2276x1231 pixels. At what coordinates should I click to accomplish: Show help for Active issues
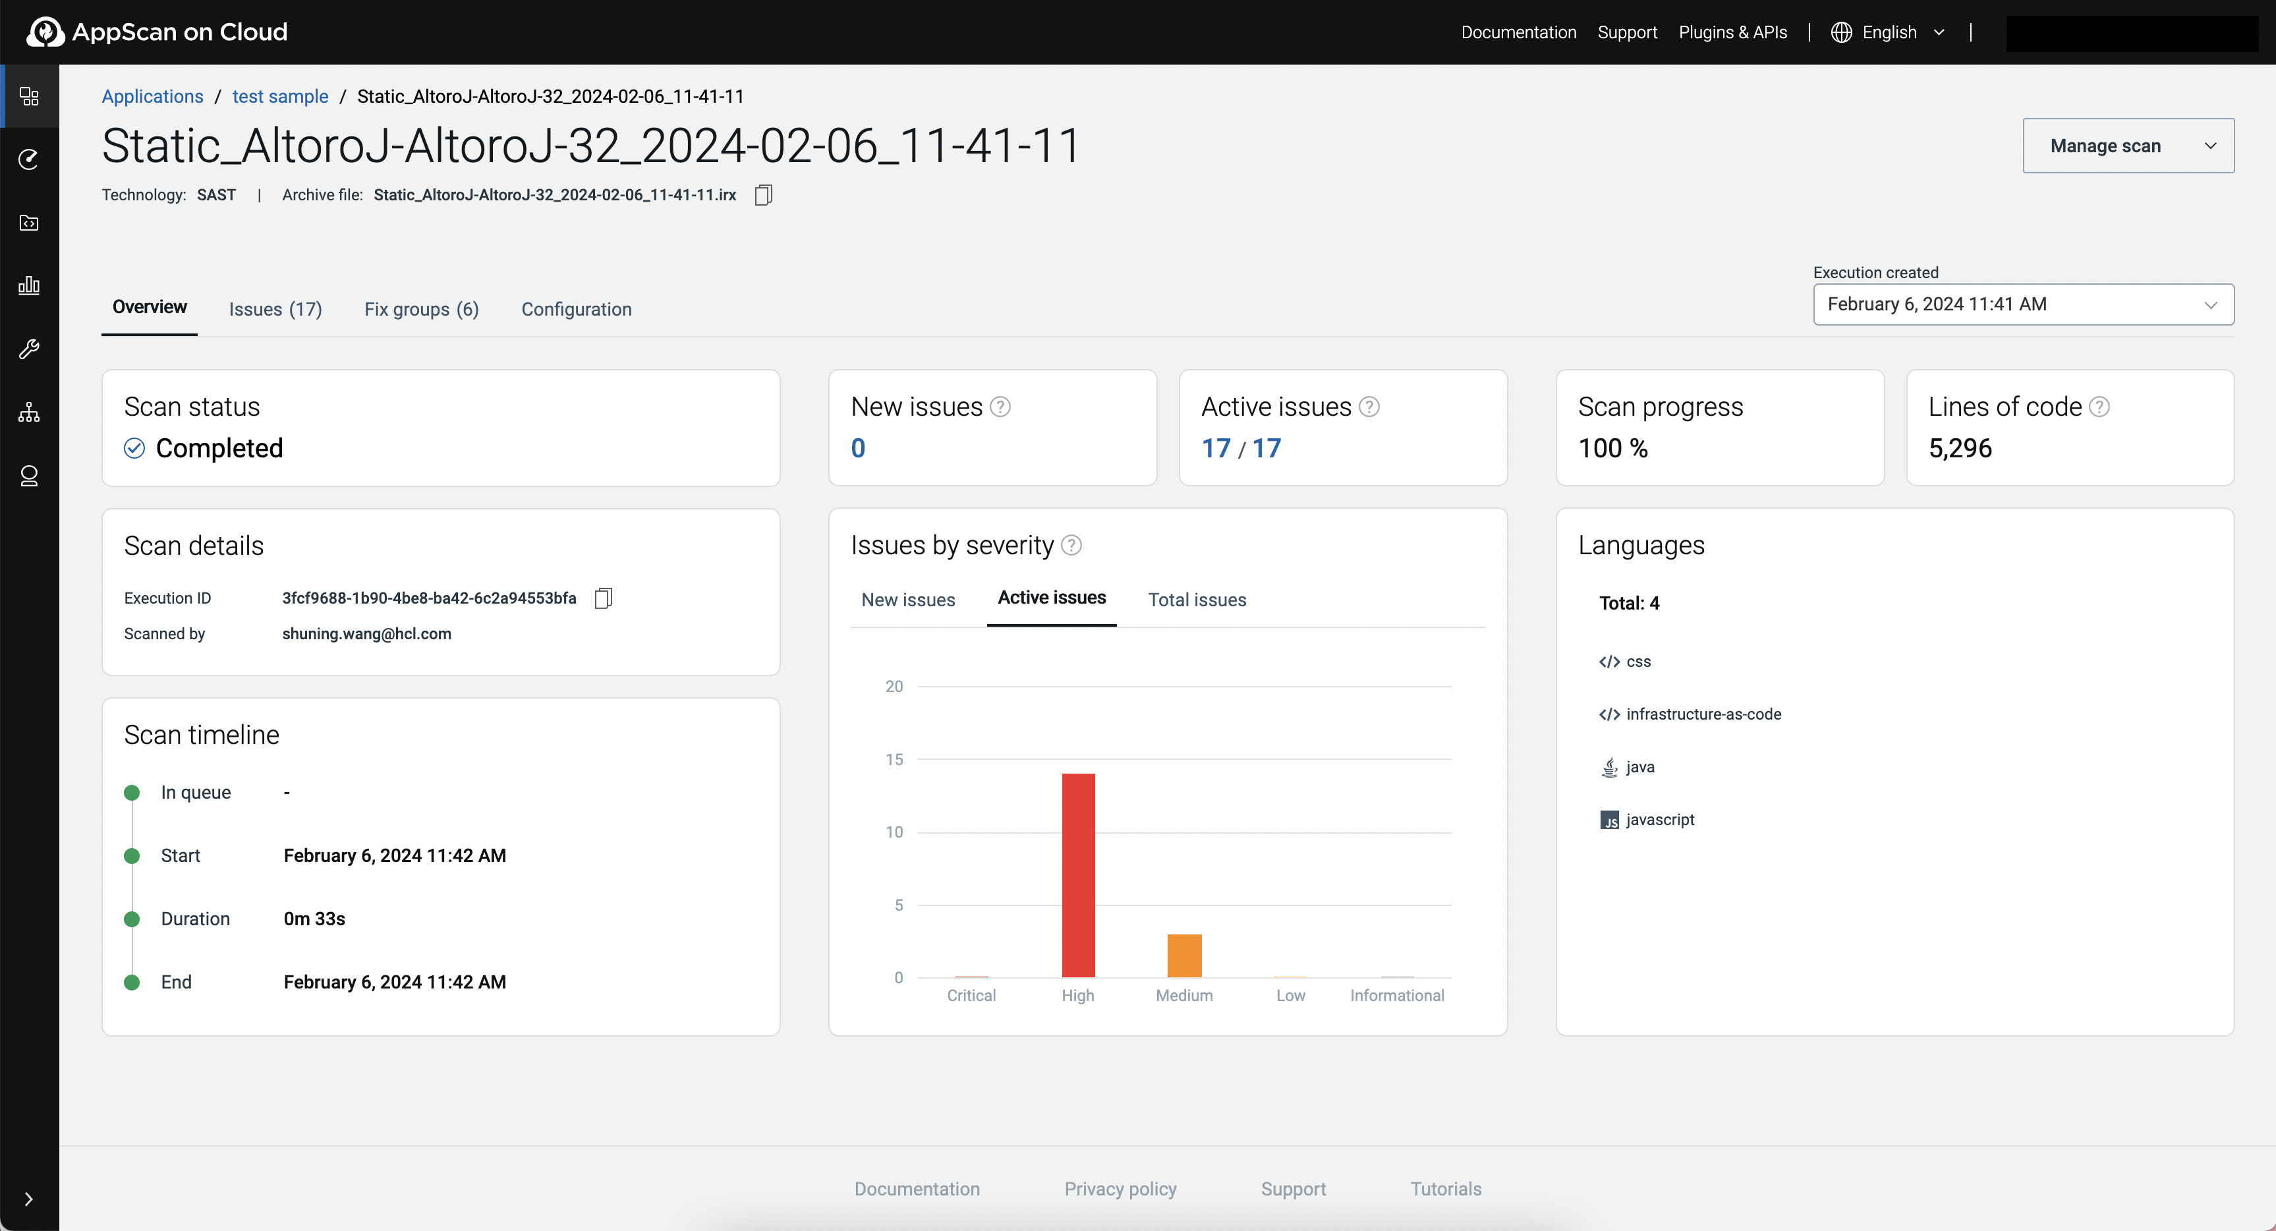point(1369,407)
